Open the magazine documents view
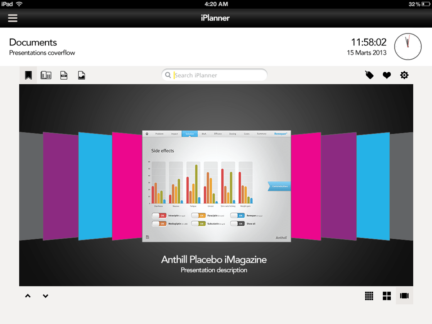 [x=46, y=75]
